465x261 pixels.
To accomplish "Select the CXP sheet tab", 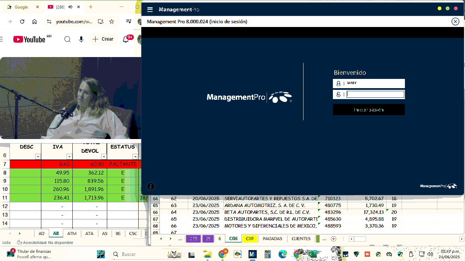I will coord(250,239).
